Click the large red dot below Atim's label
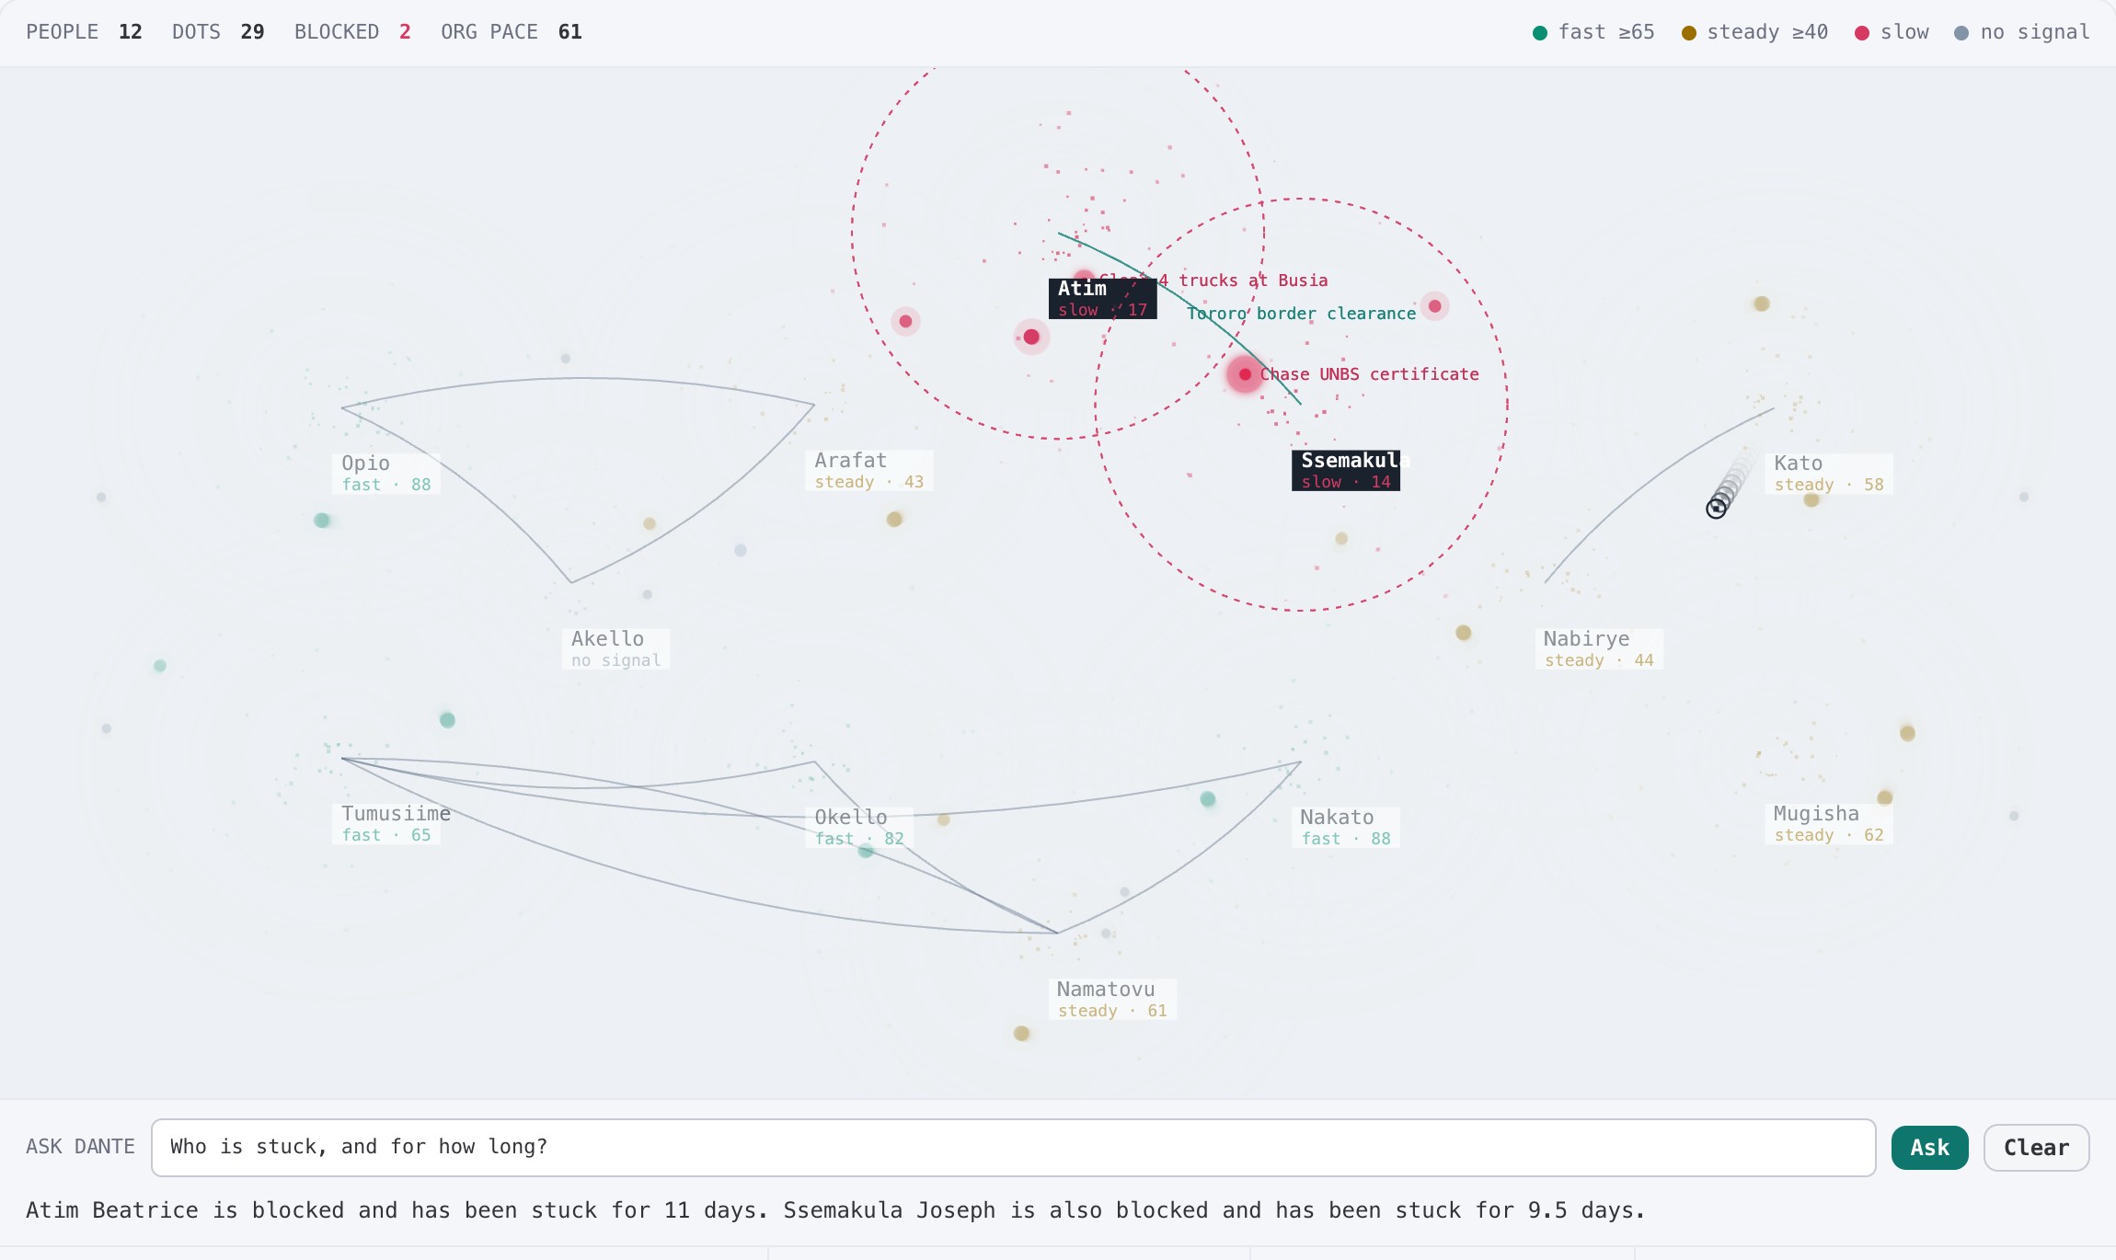The image size is (2116, 1260). pyautogui.click(x=1031, y=338)
